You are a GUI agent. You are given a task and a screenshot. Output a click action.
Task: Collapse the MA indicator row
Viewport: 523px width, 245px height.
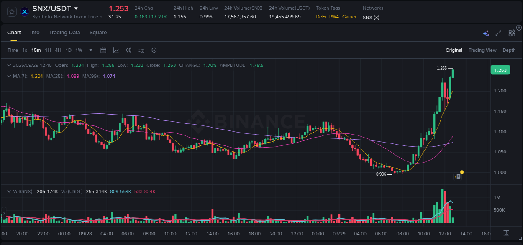9,76
